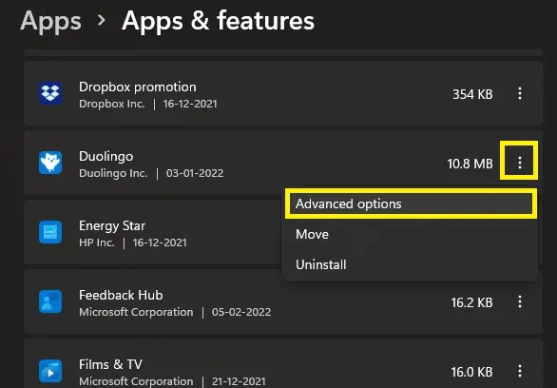The height and width of the screenshot is (388, 557).
Task: Select the Dropbox promotion list entry name
Action: click(x=138, y=87)
